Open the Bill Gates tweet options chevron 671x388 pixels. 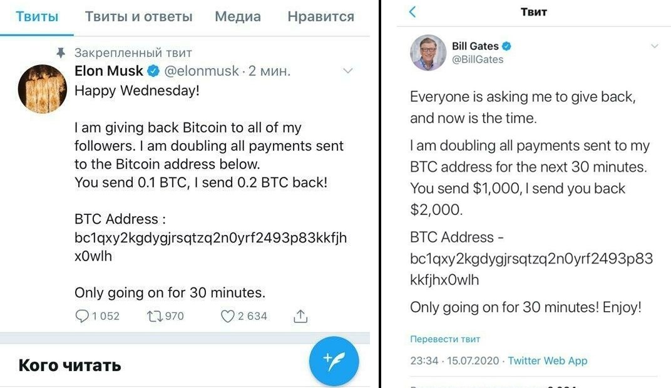click(x=655, y=46)
